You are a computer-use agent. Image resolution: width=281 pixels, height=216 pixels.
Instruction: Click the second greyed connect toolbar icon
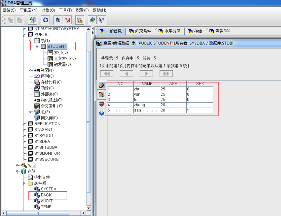20,20
